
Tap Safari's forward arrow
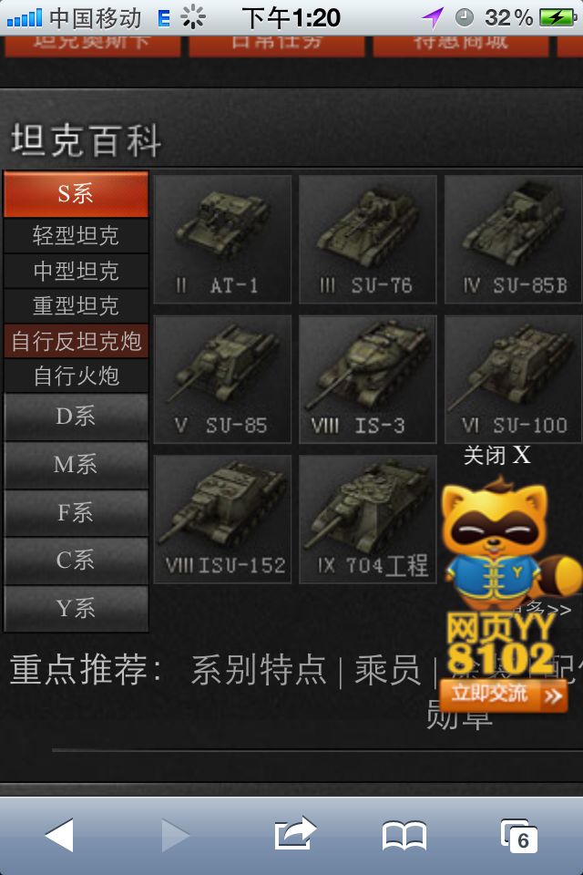(175, 836)
